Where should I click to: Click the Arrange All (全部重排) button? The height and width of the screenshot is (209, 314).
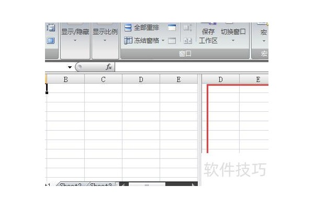pyautogui.click(x=142, y=28)
